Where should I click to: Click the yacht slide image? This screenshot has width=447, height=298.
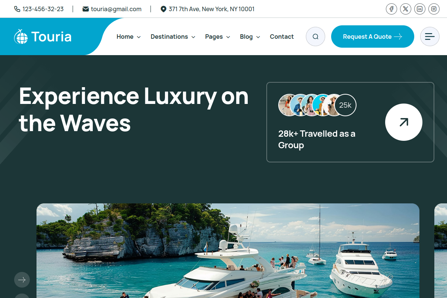(228, 251)
